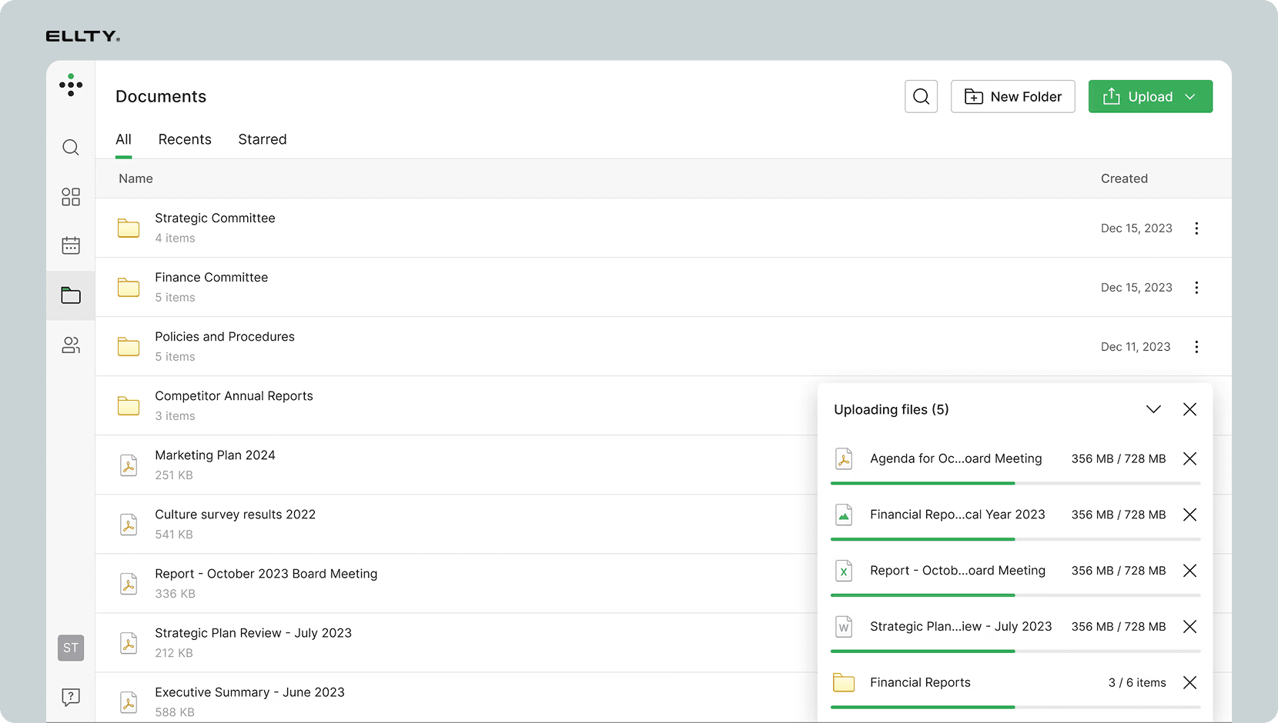Select the documents folder icon in sidebar
This screenshot has width=1278, height=723.
tap(70, 295)
